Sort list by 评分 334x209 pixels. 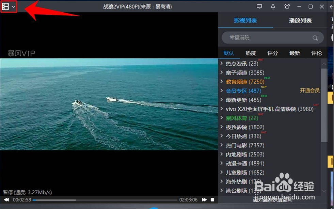pos(273,53)
